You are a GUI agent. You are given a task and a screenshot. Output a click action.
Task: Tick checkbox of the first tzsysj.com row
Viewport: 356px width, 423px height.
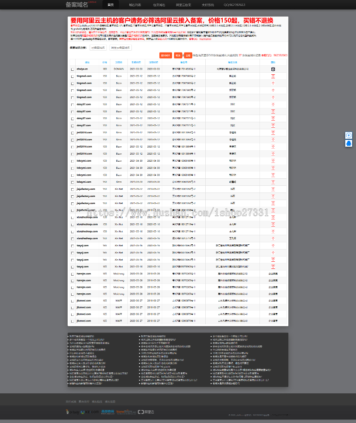tap(72, 246)
